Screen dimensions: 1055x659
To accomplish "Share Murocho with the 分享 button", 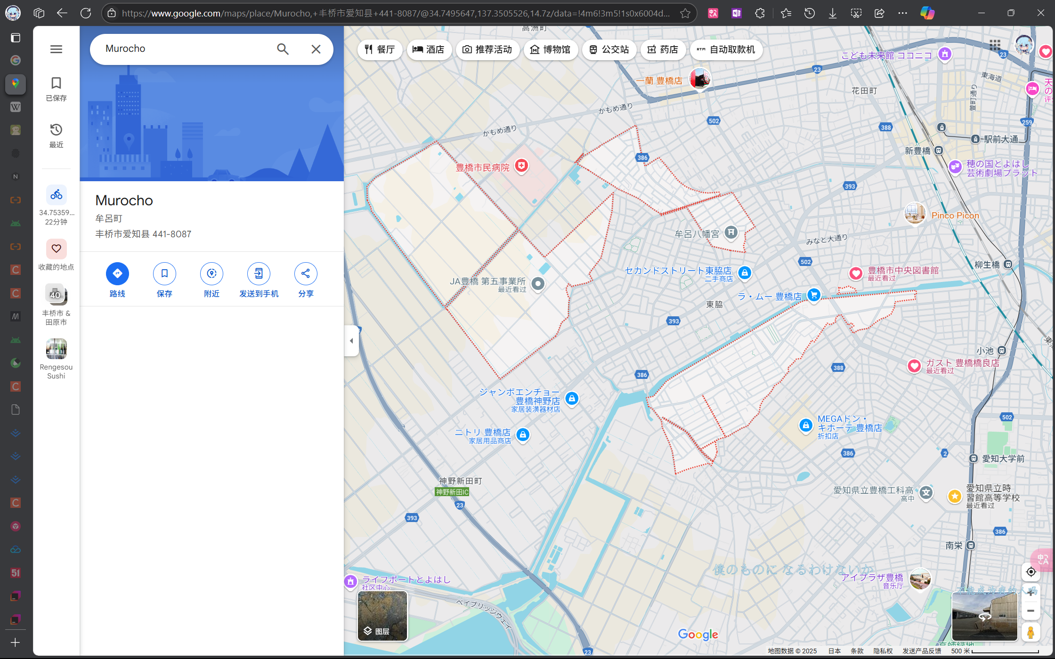I will 306,281.
